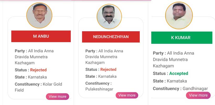Screen dimensions: 215x105
Task: Click Rejected status on Nedunchezhiyan card
Action: [x=108, y=69]
